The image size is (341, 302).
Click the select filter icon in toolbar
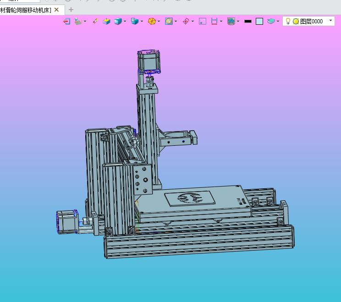point(78,21)
